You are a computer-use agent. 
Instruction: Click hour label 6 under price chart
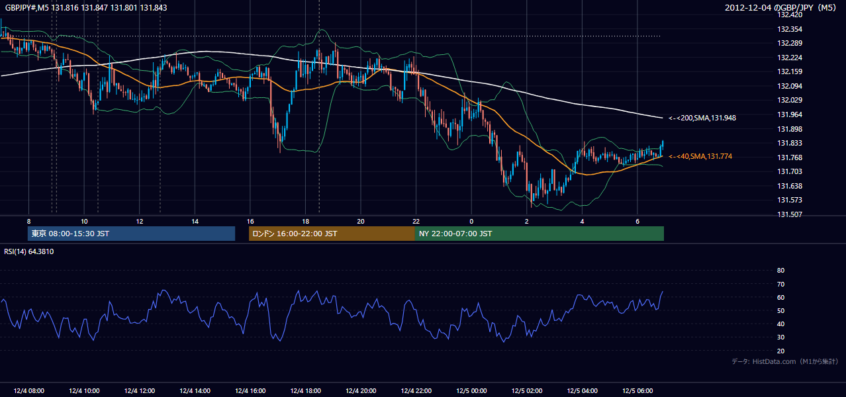point(637,221)
